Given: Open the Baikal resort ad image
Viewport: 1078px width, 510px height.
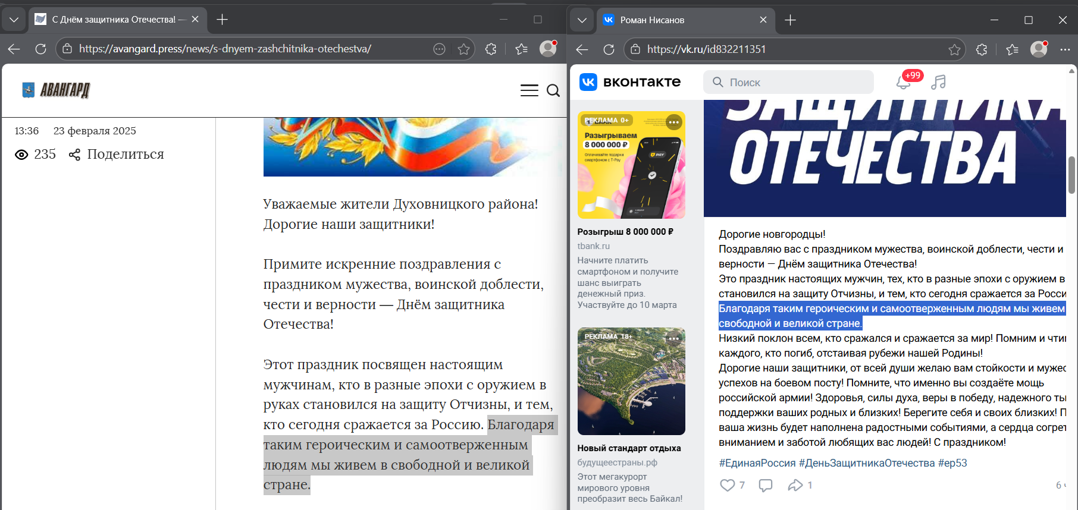Looking at the screenshot, I should point(631,382).
